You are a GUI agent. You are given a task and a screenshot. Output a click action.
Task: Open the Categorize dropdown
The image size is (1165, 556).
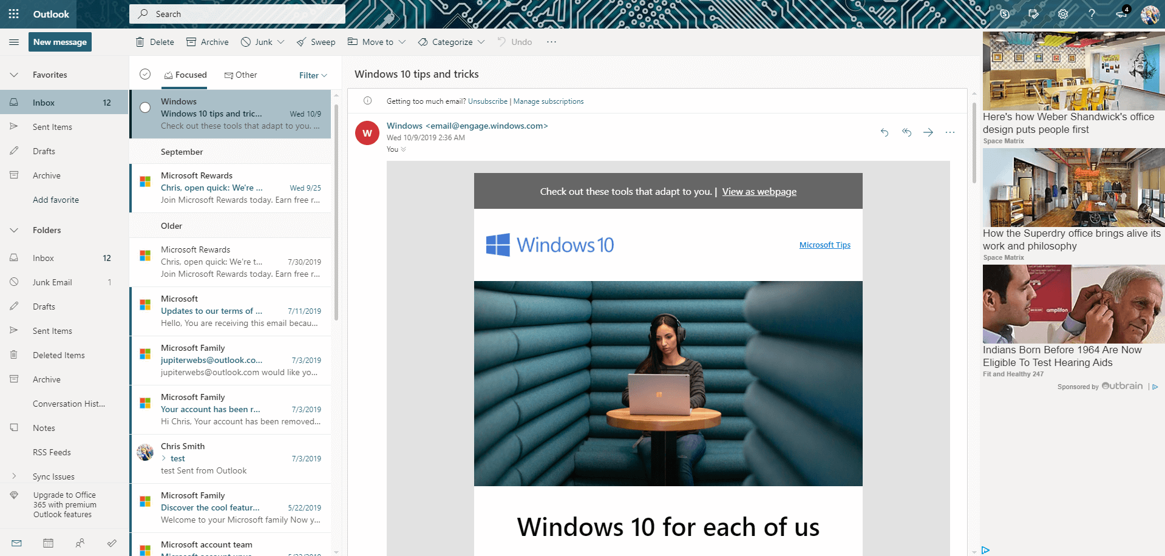452,42
